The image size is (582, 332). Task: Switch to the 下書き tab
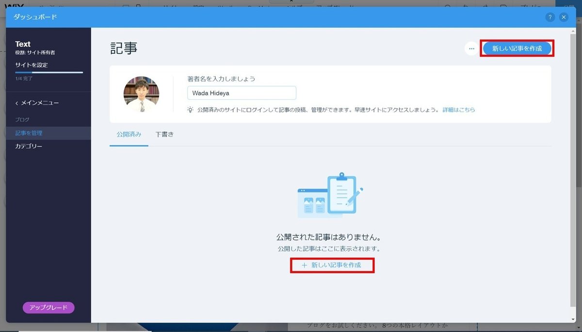click(165, 134)
